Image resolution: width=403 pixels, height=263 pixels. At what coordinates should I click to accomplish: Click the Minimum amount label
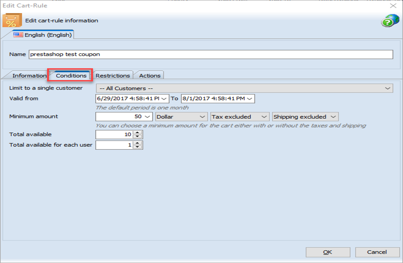tap(34, 117)
